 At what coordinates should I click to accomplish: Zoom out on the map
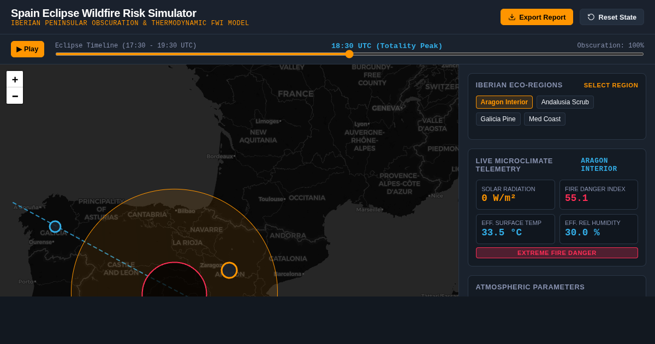pos(15,96)
